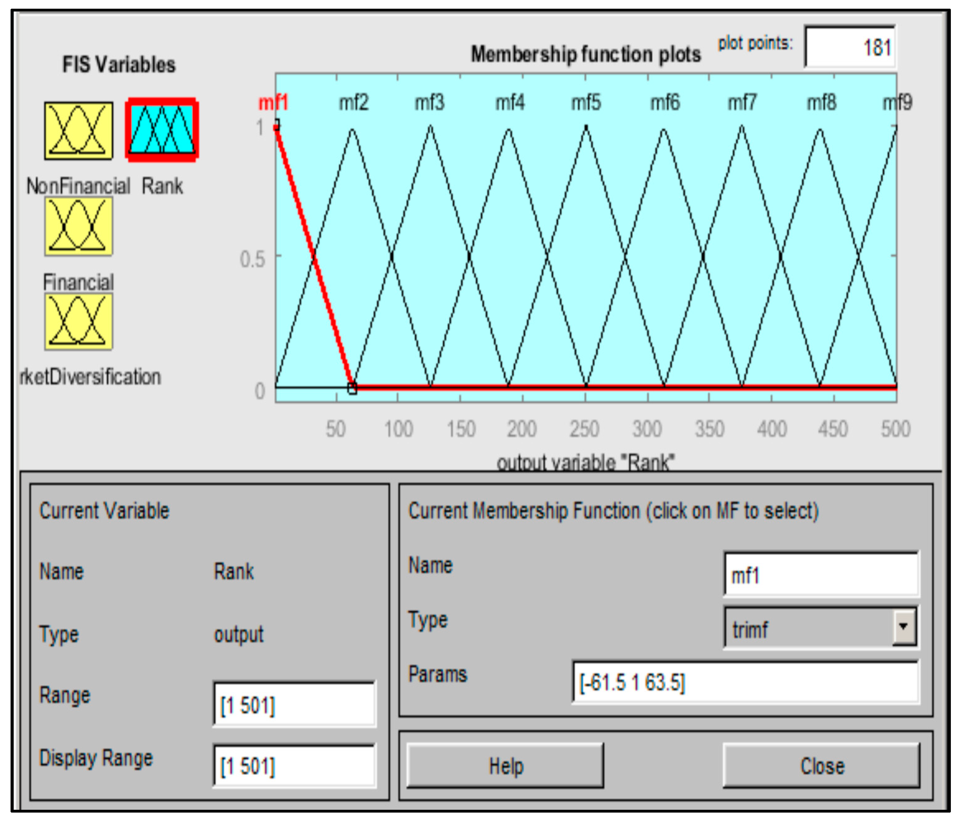
Task: Click the Help button
Action: tap(505, 766)
